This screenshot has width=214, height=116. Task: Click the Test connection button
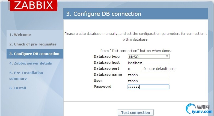tap(135, 113)
